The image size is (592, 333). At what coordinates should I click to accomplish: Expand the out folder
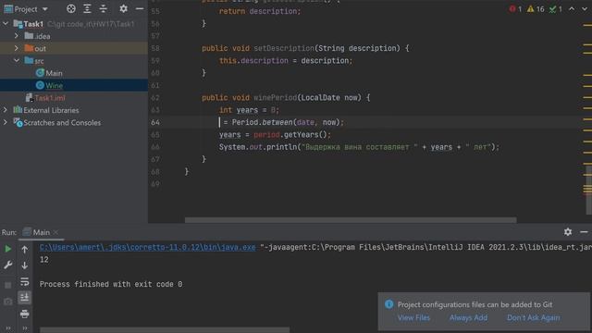pos(17,48)
